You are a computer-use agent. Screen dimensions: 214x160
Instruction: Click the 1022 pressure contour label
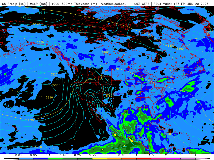click(58, 79)
